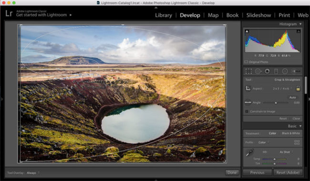
Task: Select the Adjustment Brush tool icon
Action: (x=296, y=71)
